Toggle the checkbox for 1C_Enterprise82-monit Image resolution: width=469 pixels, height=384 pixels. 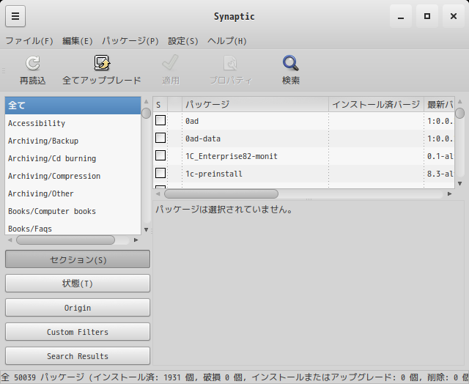click(160, 156)
